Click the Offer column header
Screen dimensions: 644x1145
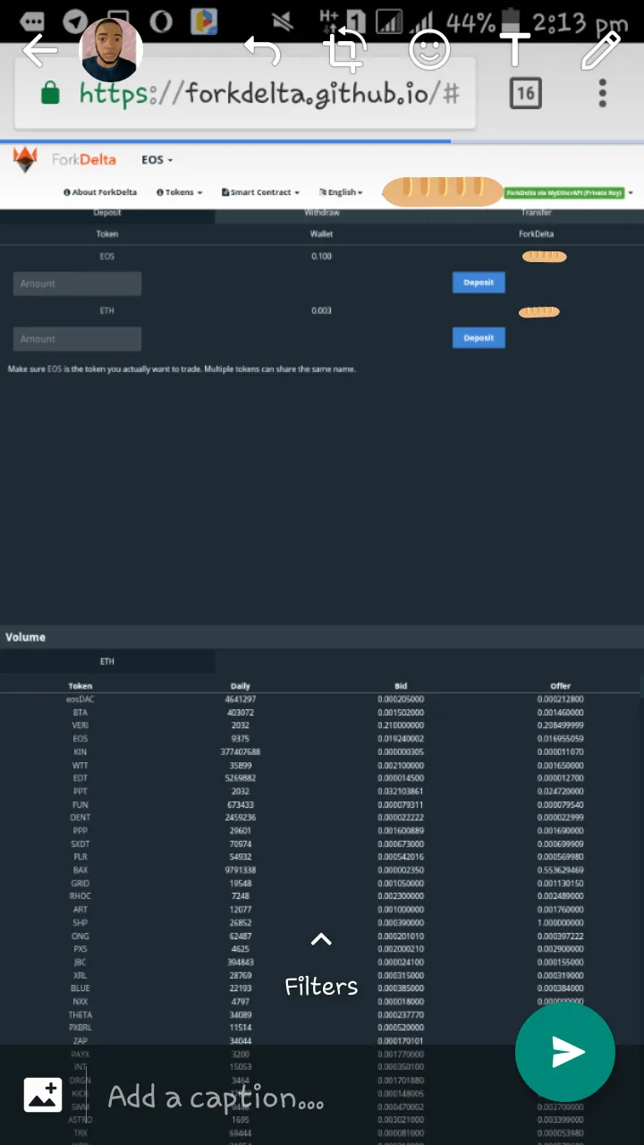point(561,686)
